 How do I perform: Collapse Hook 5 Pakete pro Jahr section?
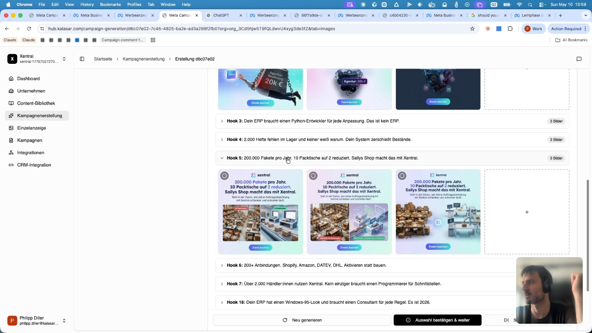pyautogui.click(x=392, y=158)
